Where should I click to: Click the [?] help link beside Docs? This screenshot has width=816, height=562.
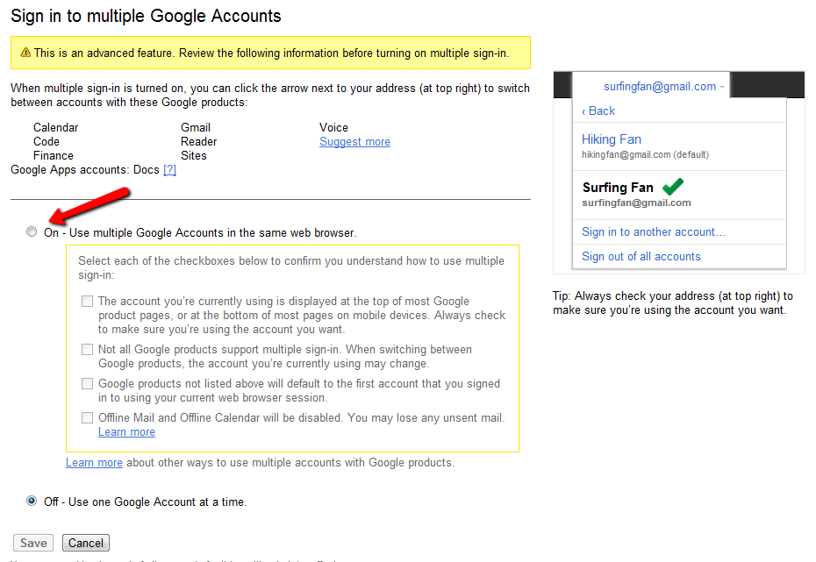[x=169, y=169]
